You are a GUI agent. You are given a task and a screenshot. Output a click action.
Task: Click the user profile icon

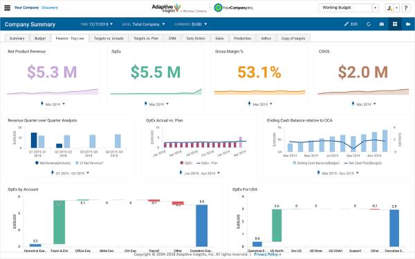(389, 8)
